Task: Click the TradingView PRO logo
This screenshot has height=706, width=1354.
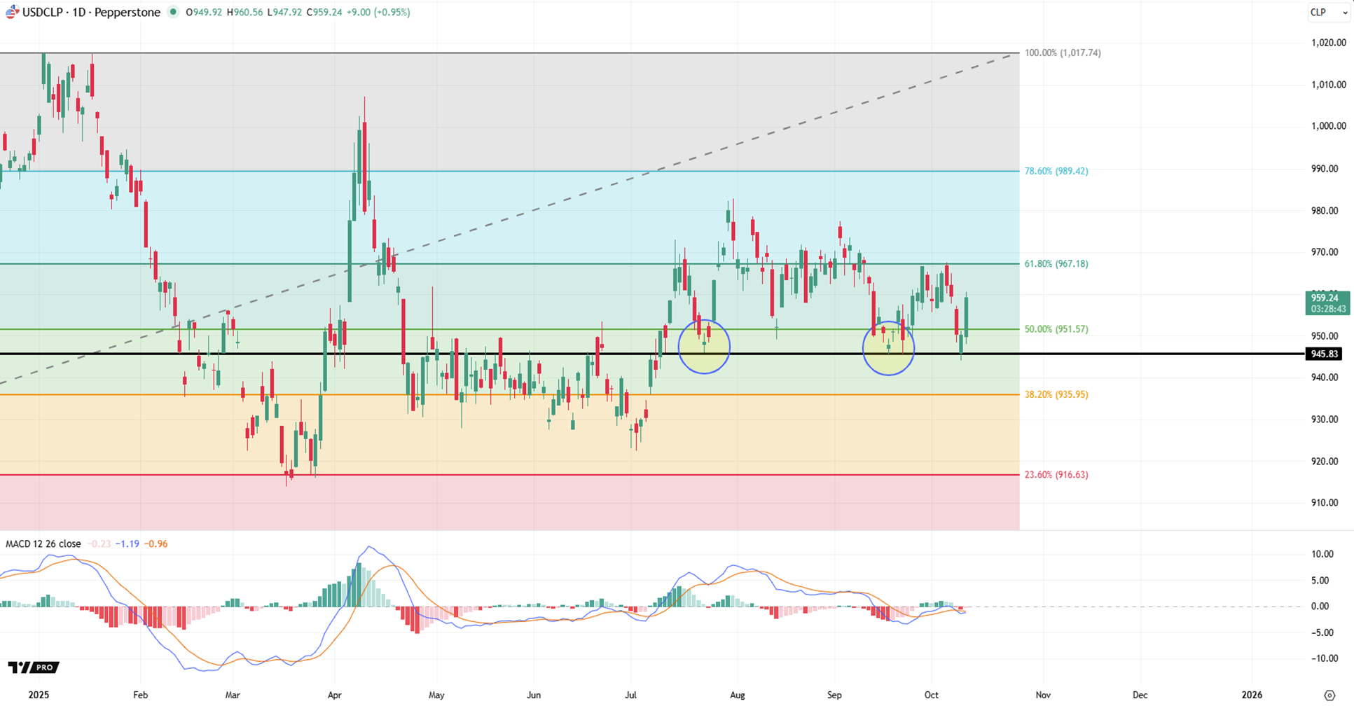Action: (x=33, y=667)
